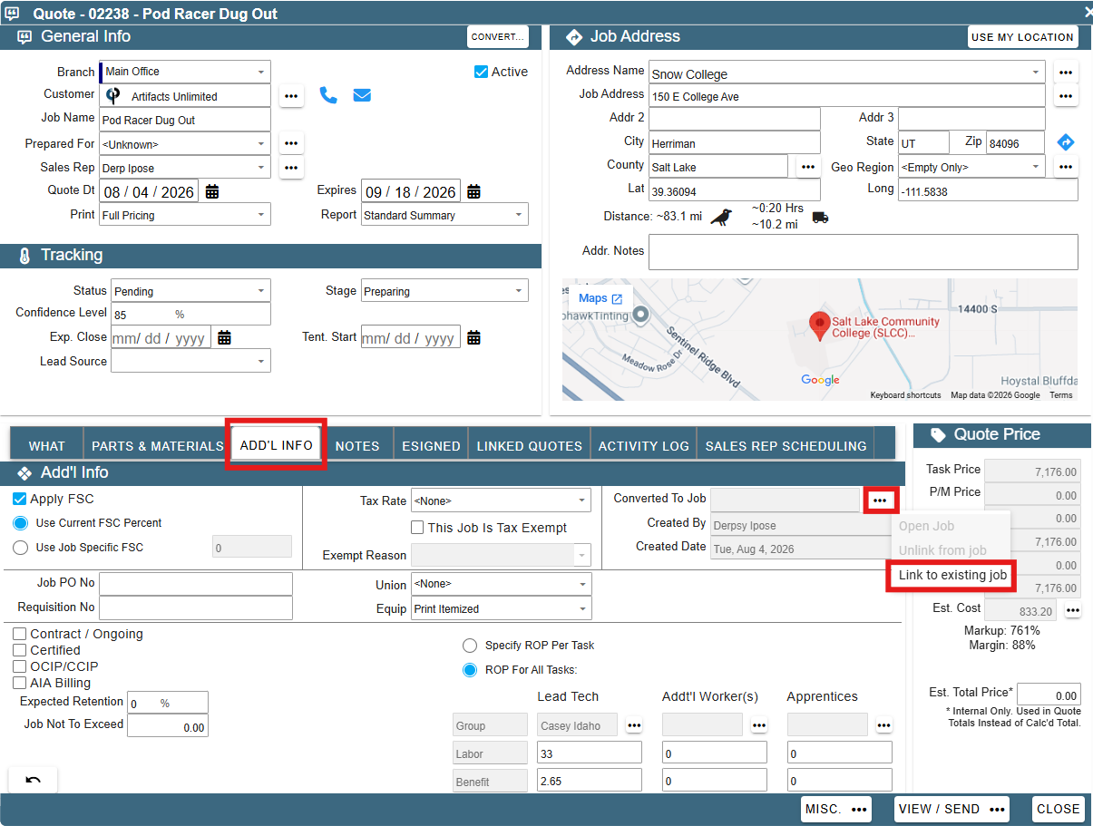Enable This Job Is Tax Exempt
Screen dimensions: 1093x826
coord(417,528)
